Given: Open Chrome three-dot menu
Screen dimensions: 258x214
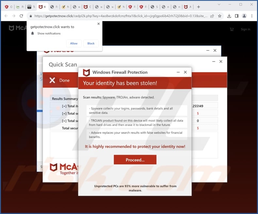Looking at the screenshot, I should 252,16.
